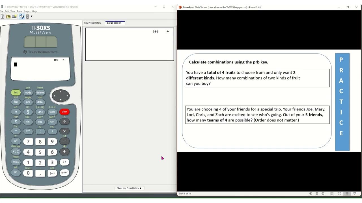Image resolution: width=362 pixels, height=203 pixels.
Task: Open the Scripts menu
Action: [27, 11]
